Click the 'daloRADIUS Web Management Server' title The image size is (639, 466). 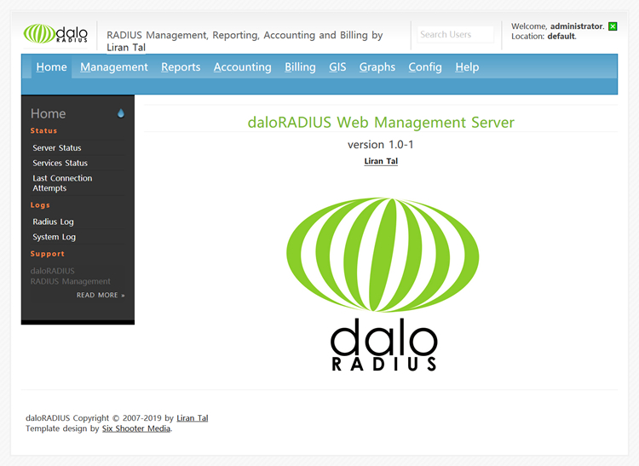point(381,122)
